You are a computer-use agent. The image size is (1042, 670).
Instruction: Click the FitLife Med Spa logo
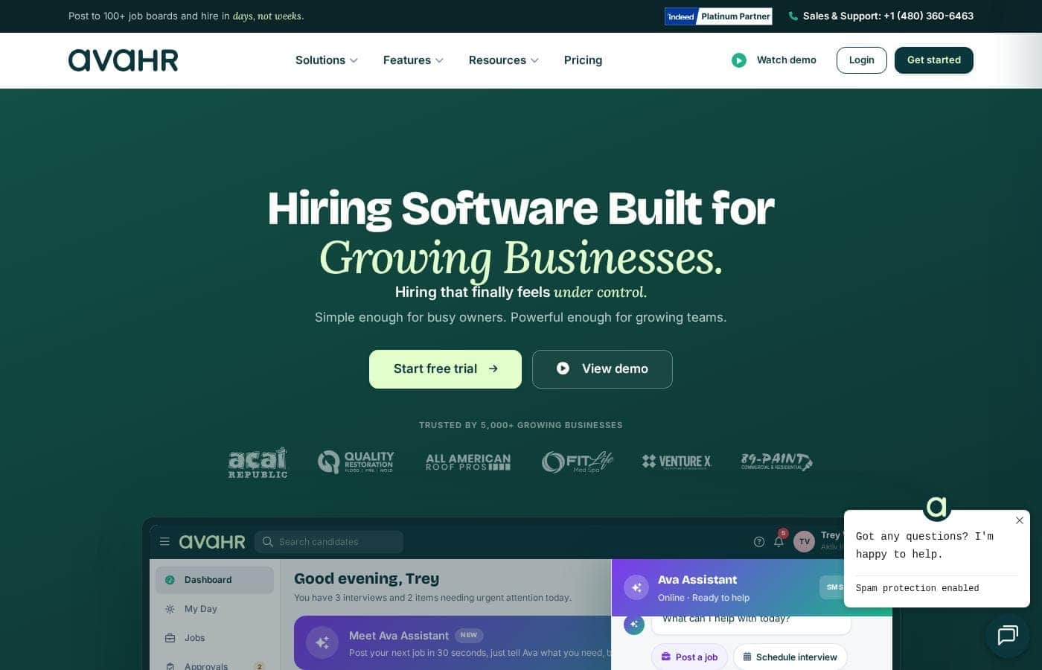[578, 462]
